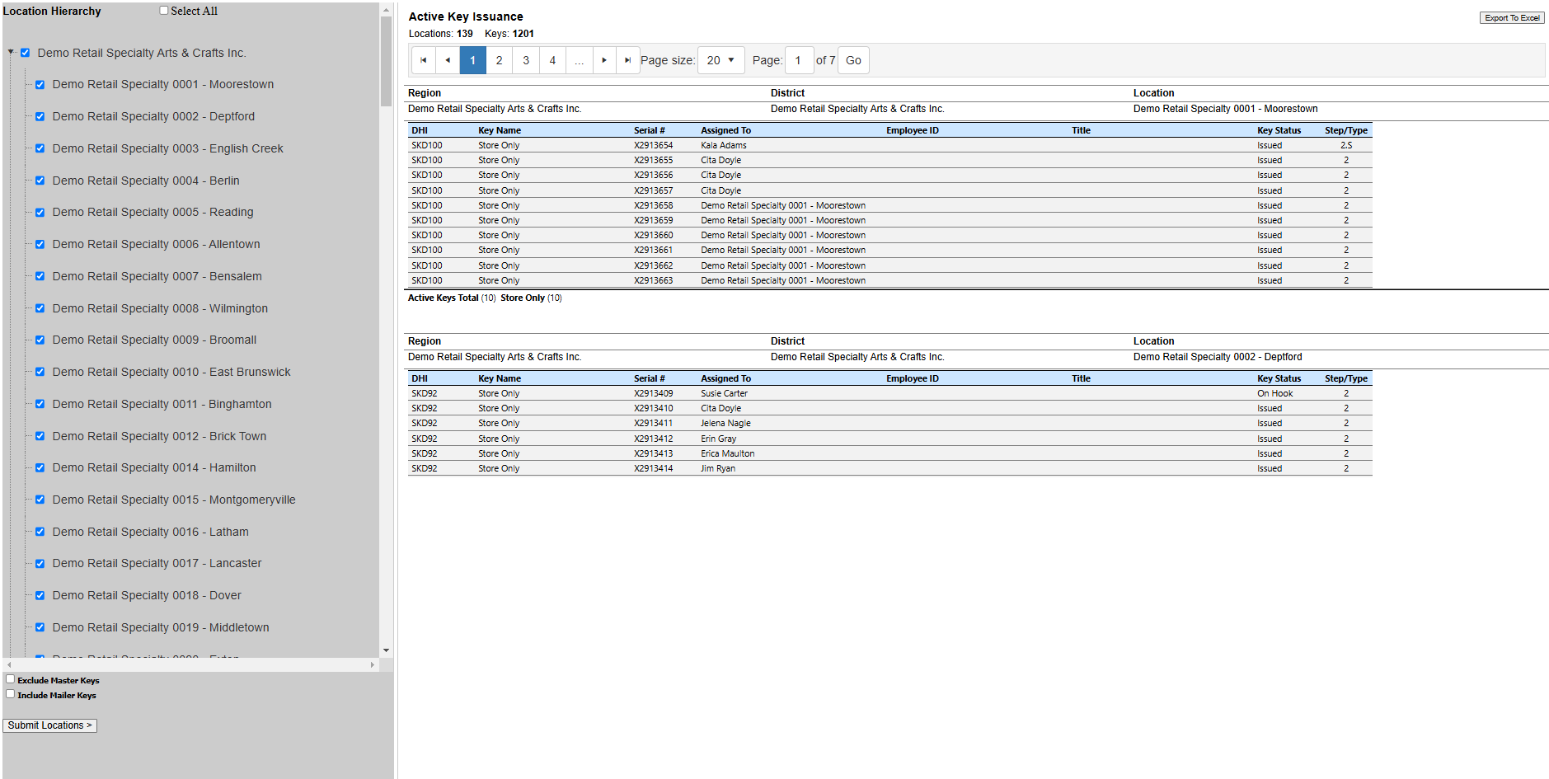This screenshot has height=779, width=1549.
Task: Click the Keys: 1201 count
Action: tap(509, 34)
